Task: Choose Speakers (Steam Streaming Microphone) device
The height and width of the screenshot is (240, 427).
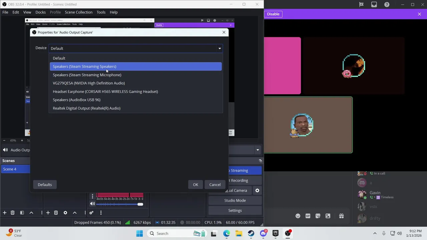Action: [136, 75]
